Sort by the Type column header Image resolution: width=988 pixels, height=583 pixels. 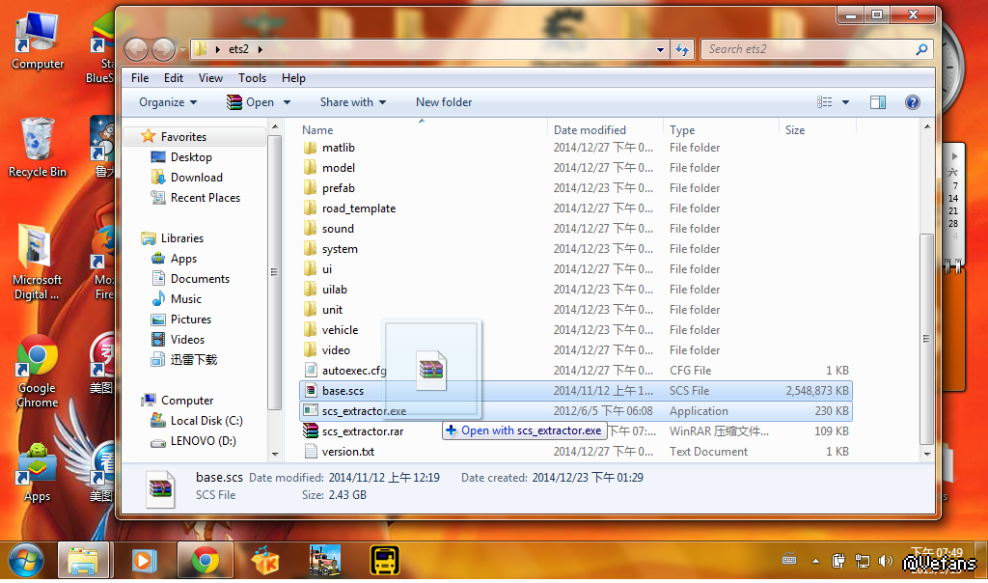click(x=682, y=130)
